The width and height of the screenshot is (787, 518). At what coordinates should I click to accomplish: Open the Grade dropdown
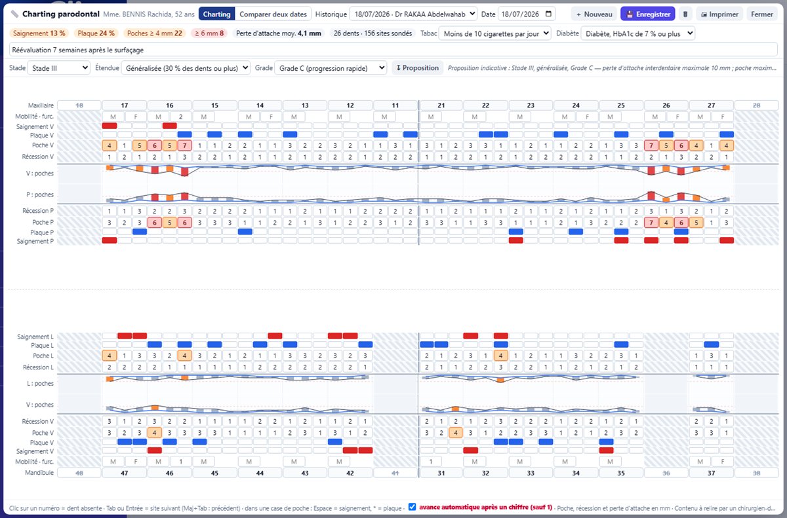click(x=331, y=67)
